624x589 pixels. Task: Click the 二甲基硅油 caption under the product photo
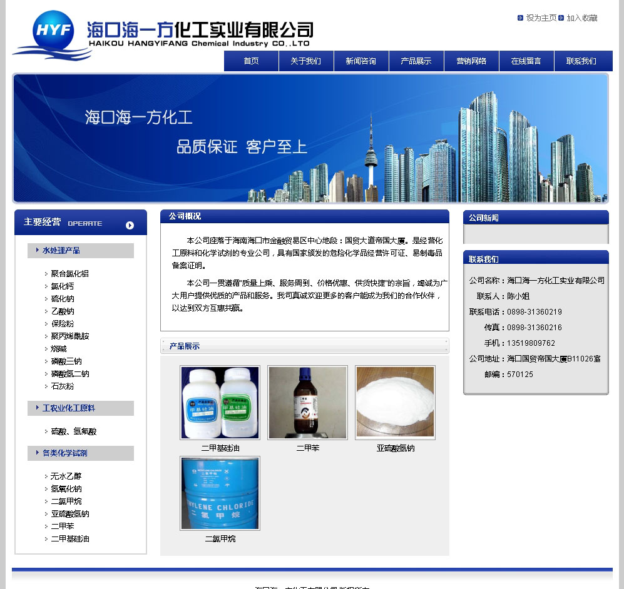pos(220,448)
